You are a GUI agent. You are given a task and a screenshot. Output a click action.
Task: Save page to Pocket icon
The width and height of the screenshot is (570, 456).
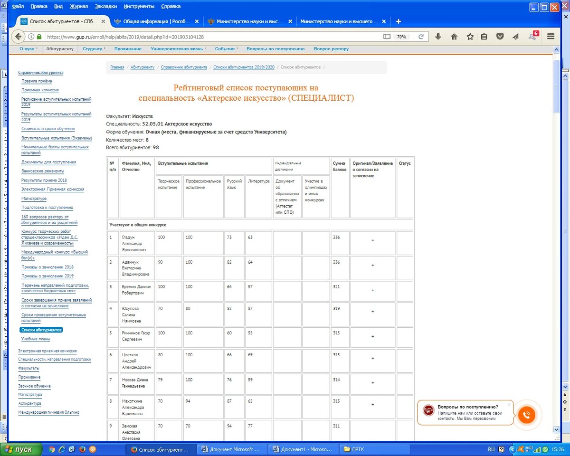(500, 37)
